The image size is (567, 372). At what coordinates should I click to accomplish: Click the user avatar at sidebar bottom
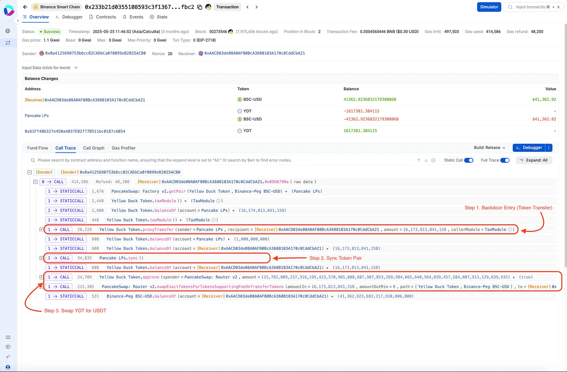tap(8, 367)
